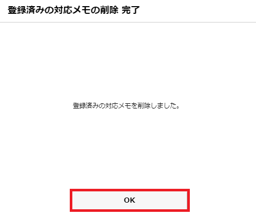The image size is (256, 219).
Task: Click the OK button
Action: [130, 200]
